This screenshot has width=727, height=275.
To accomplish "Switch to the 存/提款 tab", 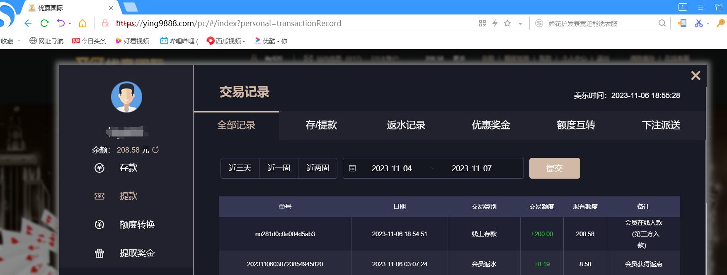I will pos(321,125).
